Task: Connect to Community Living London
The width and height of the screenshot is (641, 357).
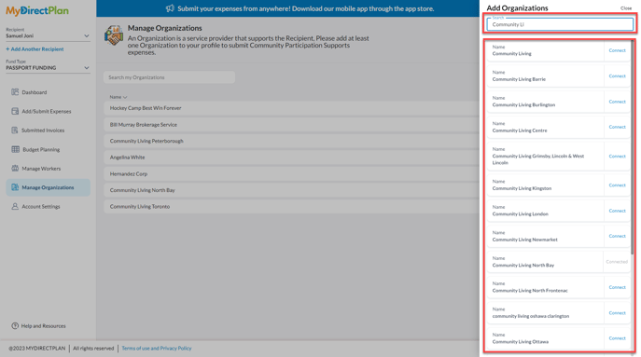Action: point(617,211)
